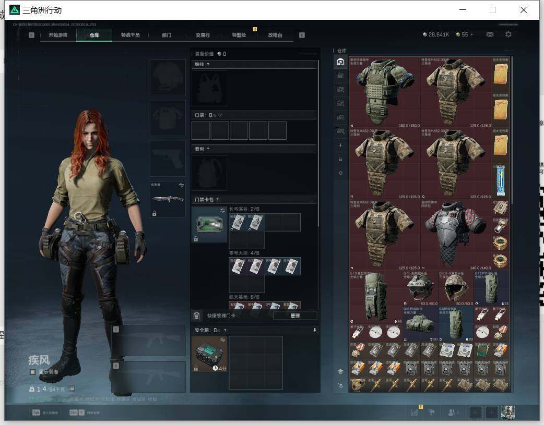The image size is (544, 425).
Task: Select the fifth warehouse category icon
Action: (x=340, y=117)
